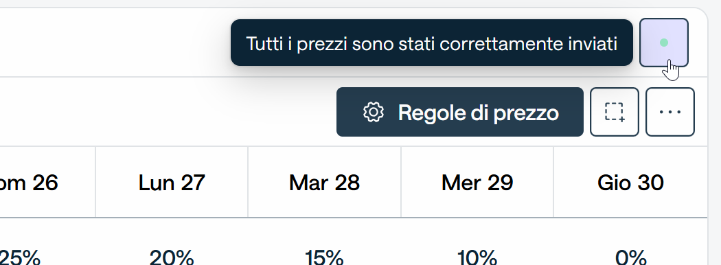Click the 15% cell under Mar 28
The height and width of the screenshot is (265, 721).
pyautogui.click(x=324, y=257)
